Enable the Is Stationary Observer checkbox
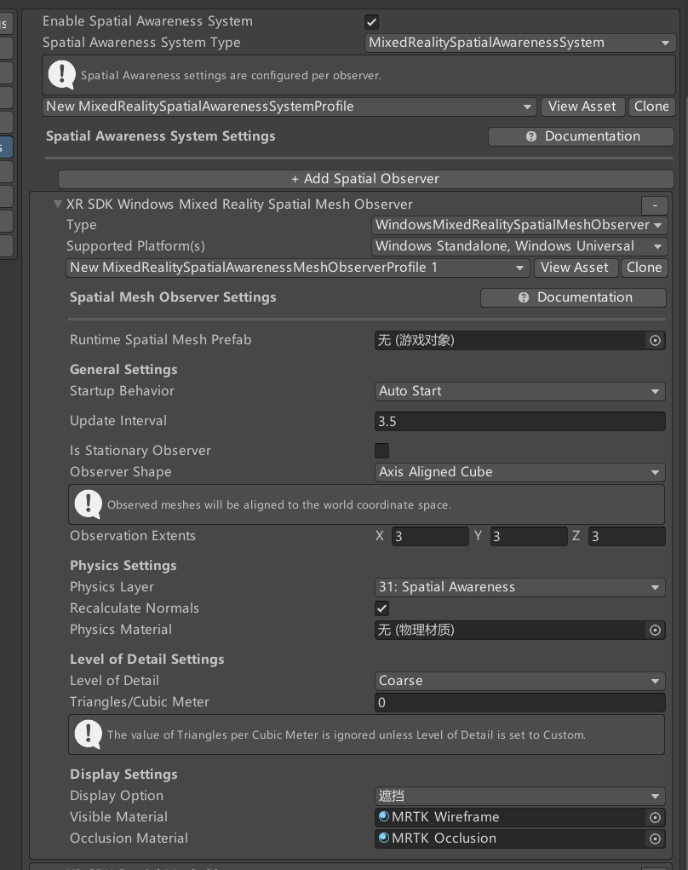Screen dimensions: 688x870 point(381,451)
